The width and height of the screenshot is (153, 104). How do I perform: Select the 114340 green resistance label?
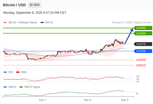143,28
